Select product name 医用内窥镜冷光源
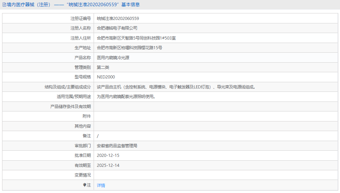 [113, 58]
